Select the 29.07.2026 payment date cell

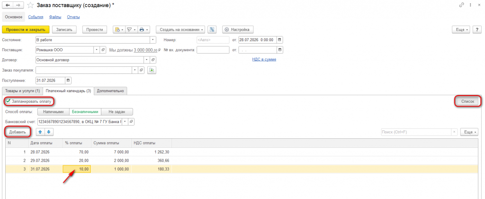pyautogui.click(x=45, y=161)
